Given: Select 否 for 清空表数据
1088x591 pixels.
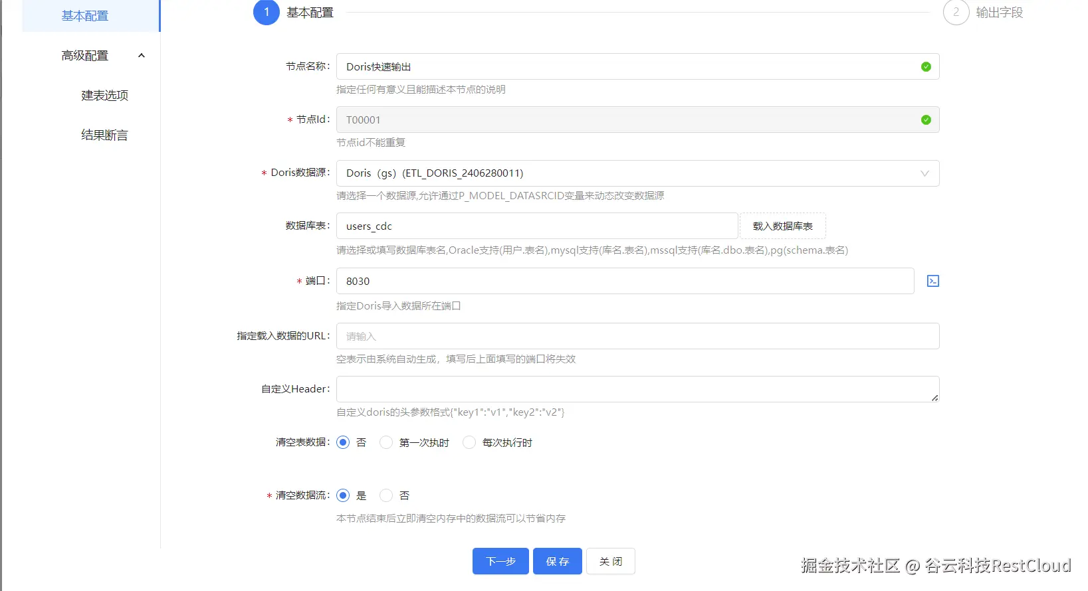Looking at the screenshot, I should (343, 442).
